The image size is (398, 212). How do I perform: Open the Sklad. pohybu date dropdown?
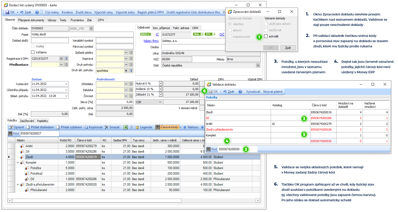tap(66, 96)
